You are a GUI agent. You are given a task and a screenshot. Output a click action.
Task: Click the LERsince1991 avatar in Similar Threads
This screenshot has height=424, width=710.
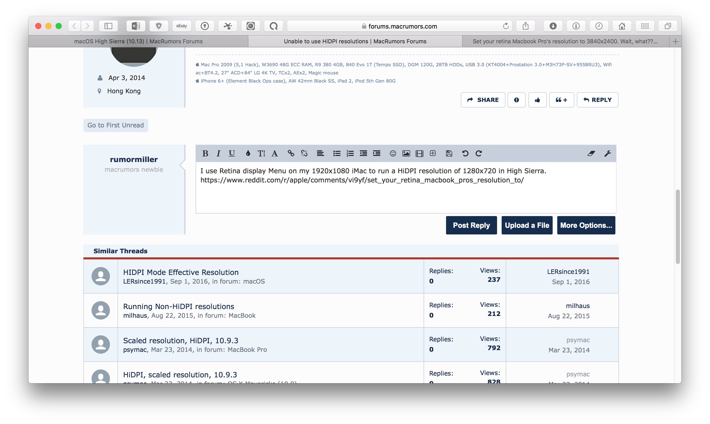point(101,276)
